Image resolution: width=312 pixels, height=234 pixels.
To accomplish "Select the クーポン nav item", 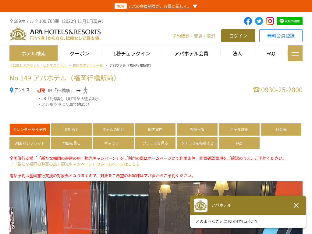I will 80,54.
